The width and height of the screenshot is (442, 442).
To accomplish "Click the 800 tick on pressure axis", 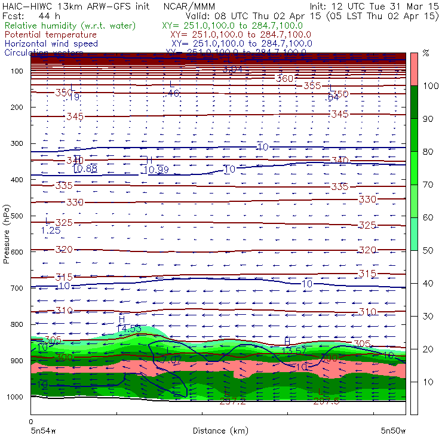I will [17, 324].
